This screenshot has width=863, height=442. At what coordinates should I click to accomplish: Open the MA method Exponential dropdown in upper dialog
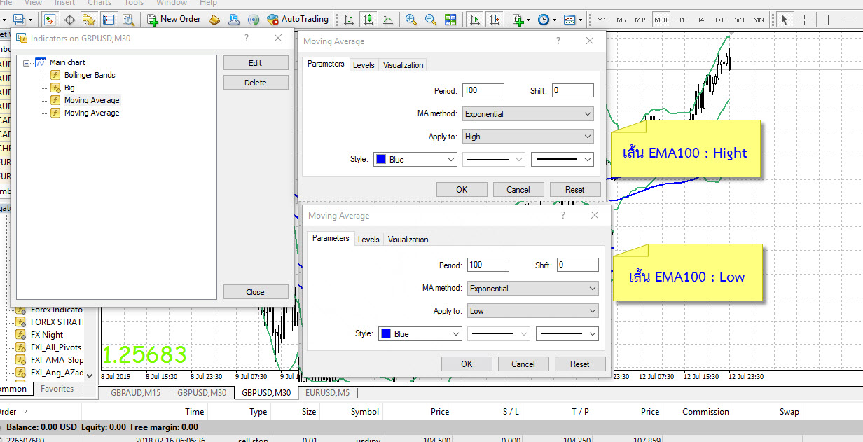click(x=527, y=114)
